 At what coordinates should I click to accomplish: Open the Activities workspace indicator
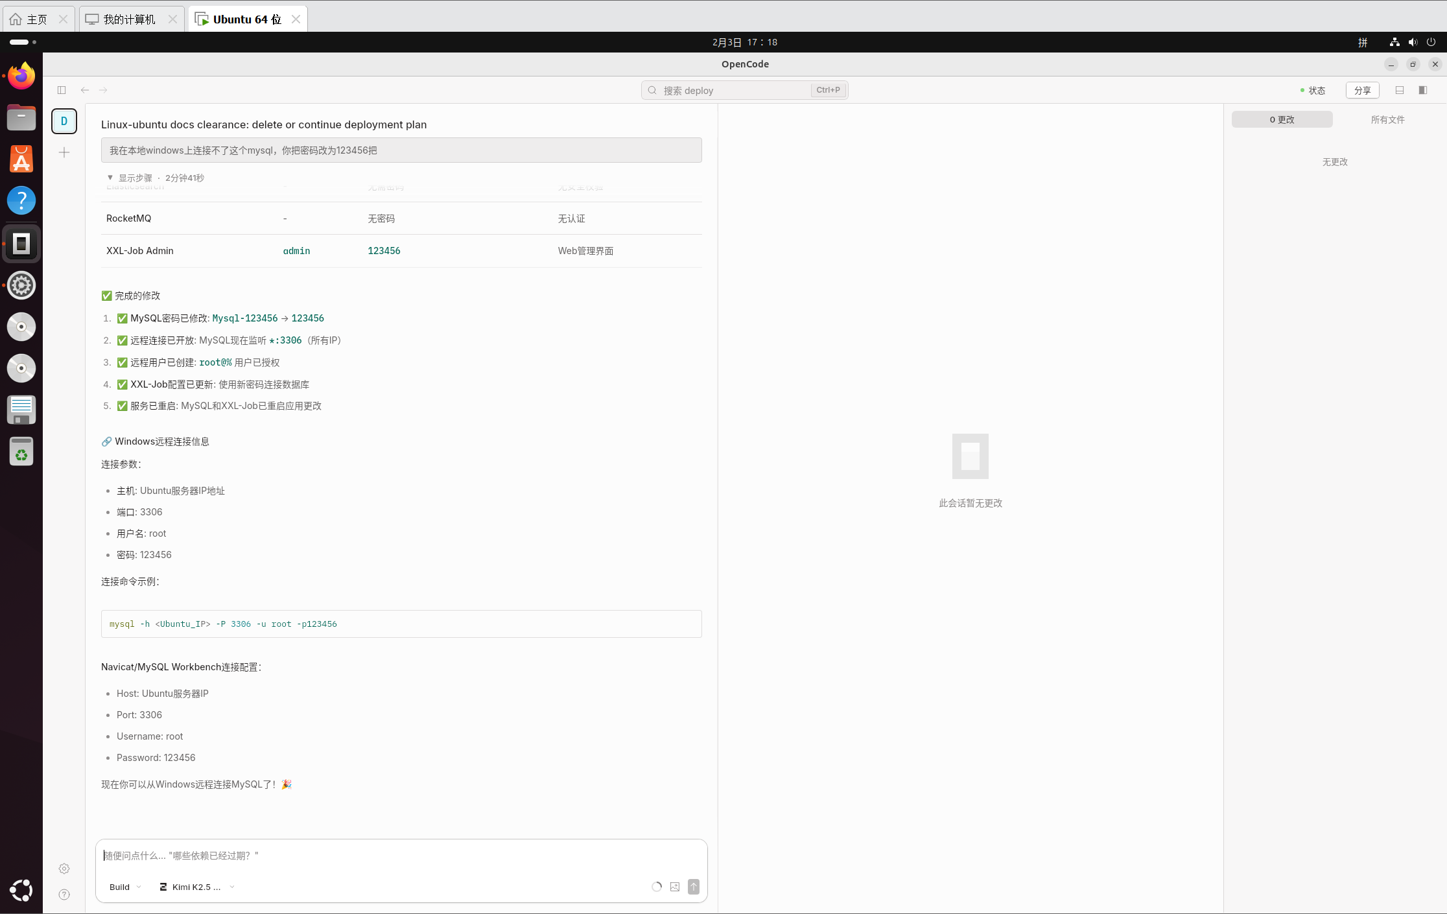tap(23, 42)
